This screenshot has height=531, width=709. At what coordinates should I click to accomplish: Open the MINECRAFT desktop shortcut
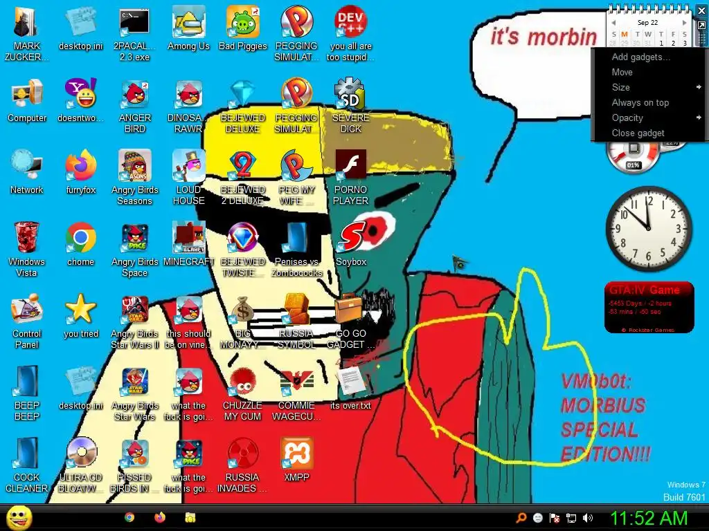tap(188, 244)
